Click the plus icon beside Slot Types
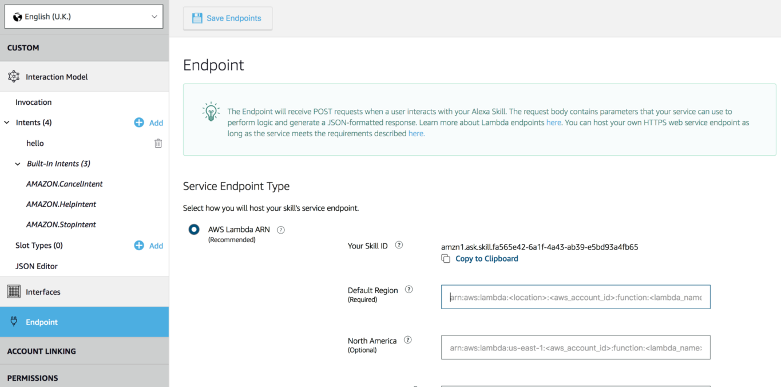 [x=139, y=246]
